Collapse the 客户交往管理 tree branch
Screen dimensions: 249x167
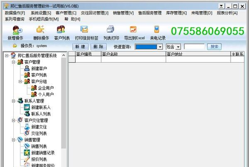click(14, 120)
